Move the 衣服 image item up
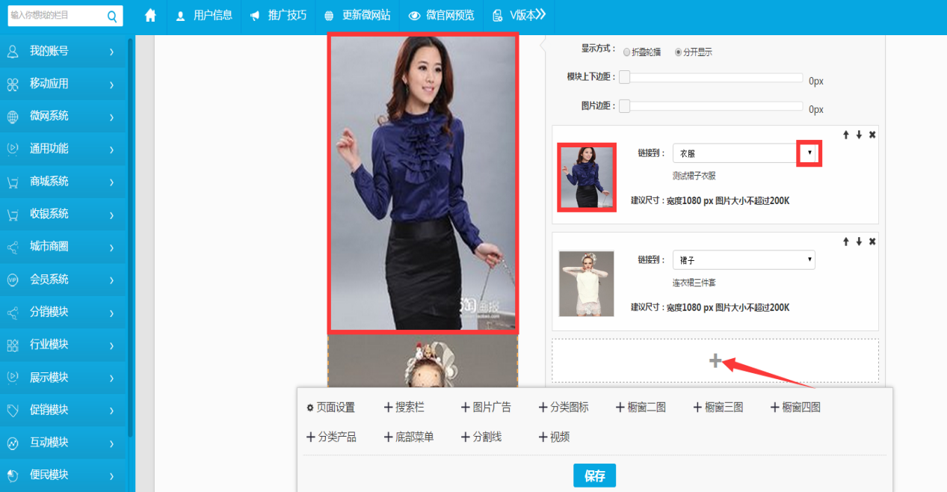 click(846, 135)
